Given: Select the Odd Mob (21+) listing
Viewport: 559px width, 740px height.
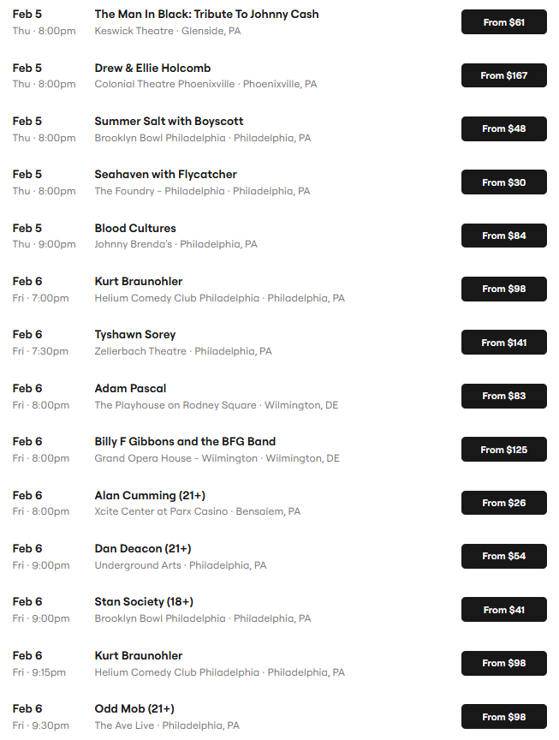Looking at the screenshot, I should [134, 709].
